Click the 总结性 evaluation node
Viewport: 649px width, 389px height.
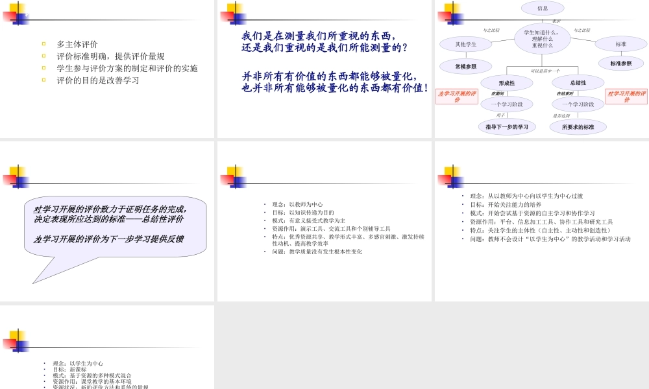coord(578,82)
